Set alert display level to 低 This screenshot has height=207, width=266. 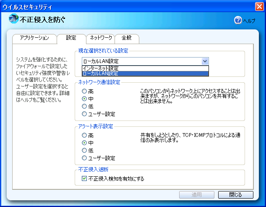(x=85, y=151)
